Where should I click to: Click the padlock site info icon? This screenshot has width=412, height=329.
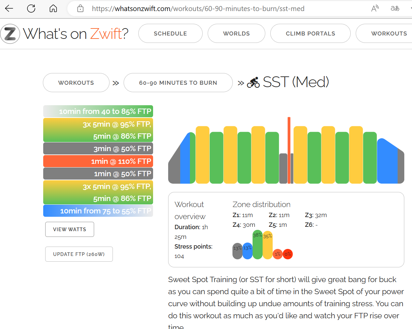(x=80, y=9)
